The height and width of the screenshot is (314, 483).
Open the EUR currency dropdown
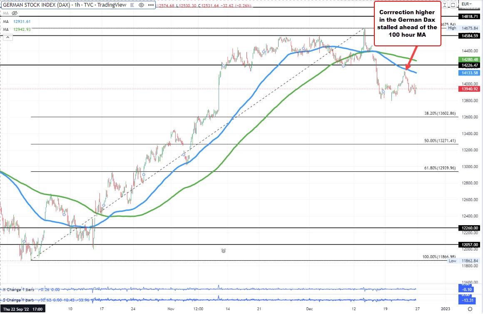[x=466, y=3]
